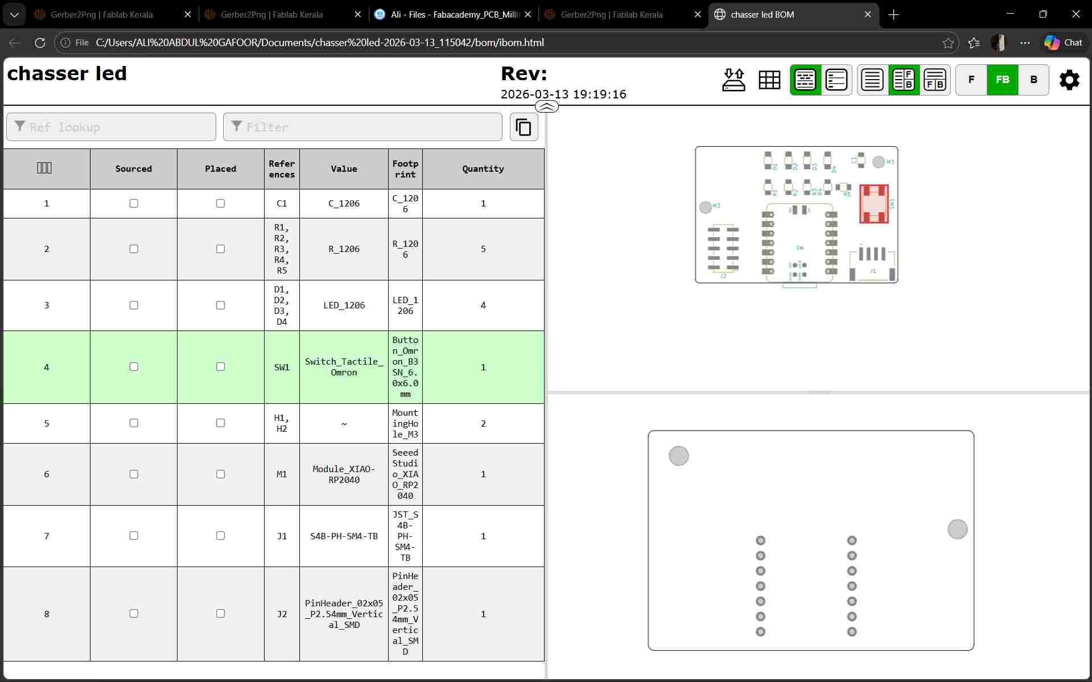
Task: Focus the Filter field
Action: pyautogui.click(x=362, y=127)
